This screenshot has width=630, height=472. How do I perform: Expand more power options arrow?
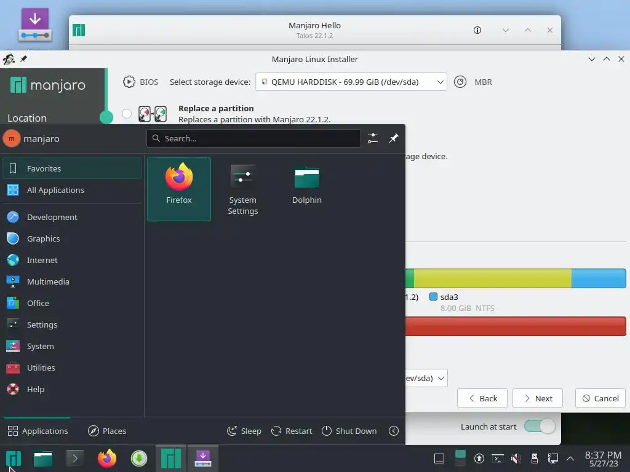[394, 431]
